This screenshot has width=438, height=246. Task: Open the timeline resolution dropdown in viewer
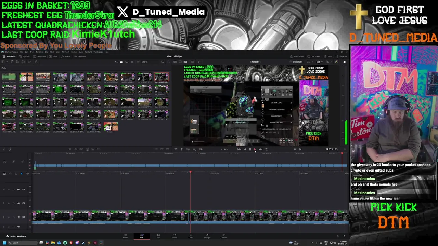pyautogui.click(x=310, y=62)
